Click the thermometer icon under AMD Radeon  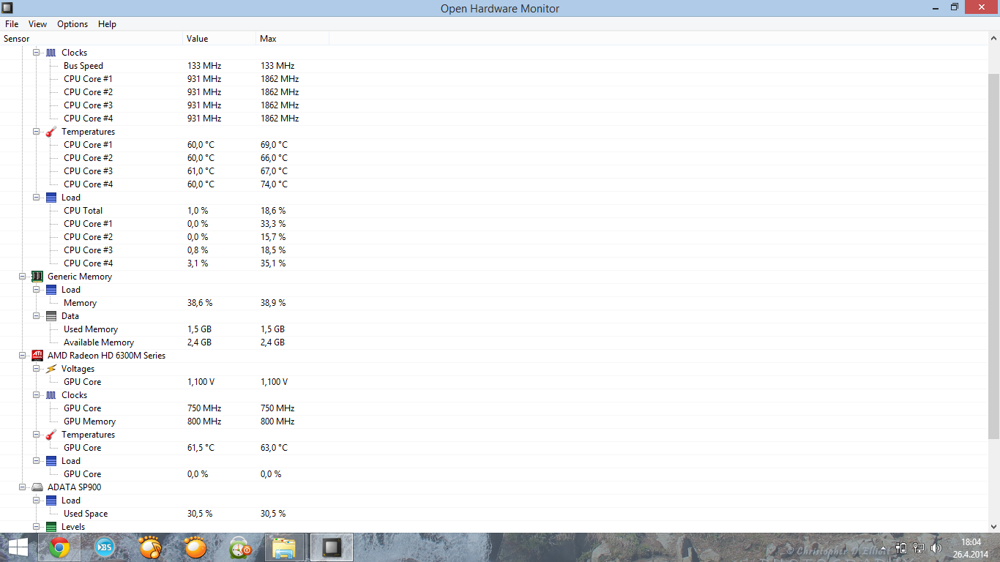coord(51,435)
